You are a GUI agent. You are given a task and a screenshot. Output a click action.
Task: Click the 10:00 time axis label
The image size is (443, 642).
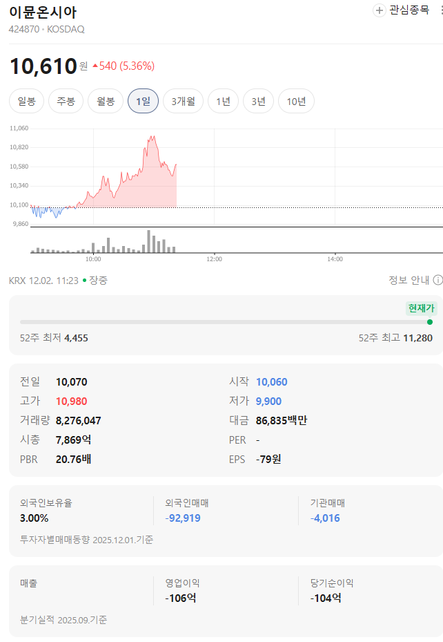(93, 259)
